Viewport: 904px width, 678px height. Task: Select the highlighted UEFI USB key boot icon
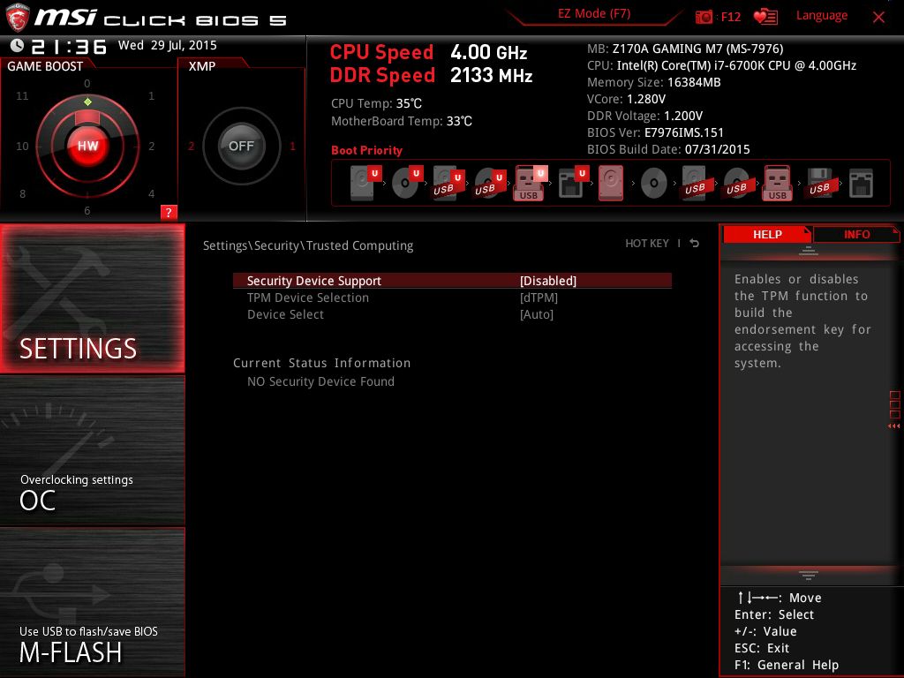[531, 183]
